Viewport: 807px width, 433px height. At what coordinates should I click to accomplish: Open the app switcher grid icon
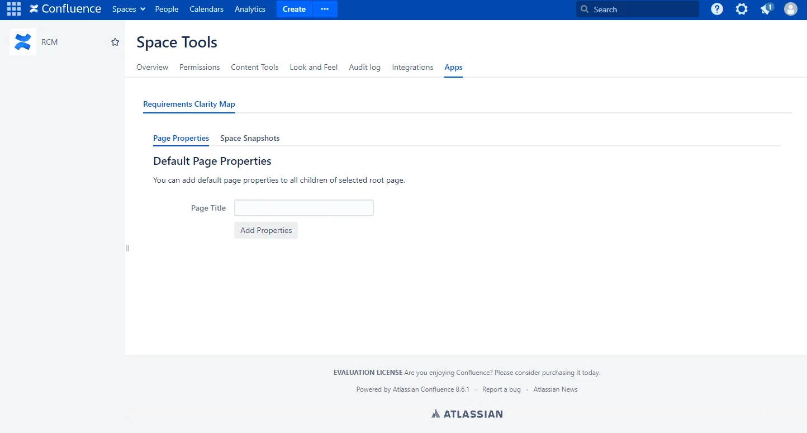13,9
